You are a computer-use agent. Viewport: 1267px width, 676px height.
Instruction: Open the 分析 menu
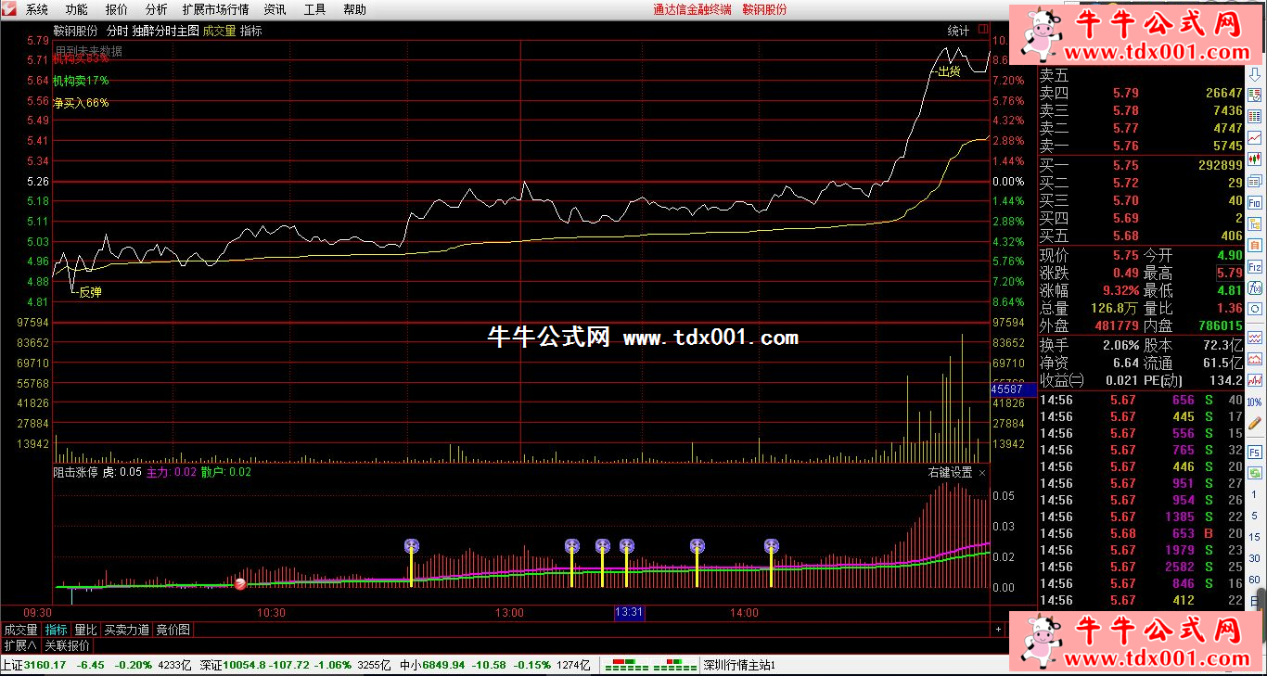point(156,9)
